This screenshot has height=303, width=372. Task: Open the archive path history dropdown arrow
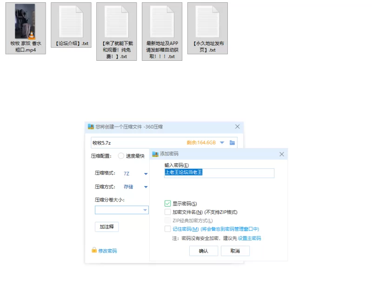222,142
